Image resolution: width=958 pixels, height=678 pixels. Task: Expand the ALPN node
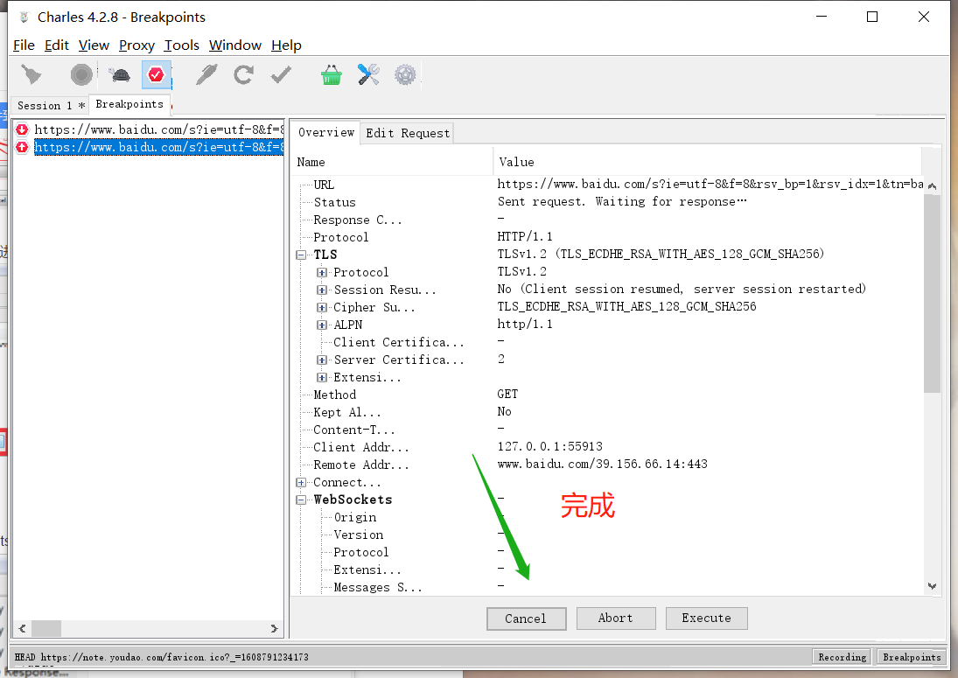pyautogui.click(x=321, y=325)
